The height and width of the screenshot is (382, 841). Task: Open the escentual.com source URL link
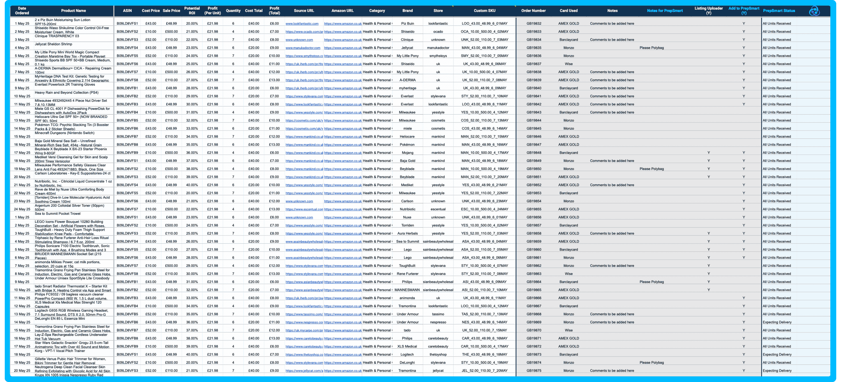(304, 209)
